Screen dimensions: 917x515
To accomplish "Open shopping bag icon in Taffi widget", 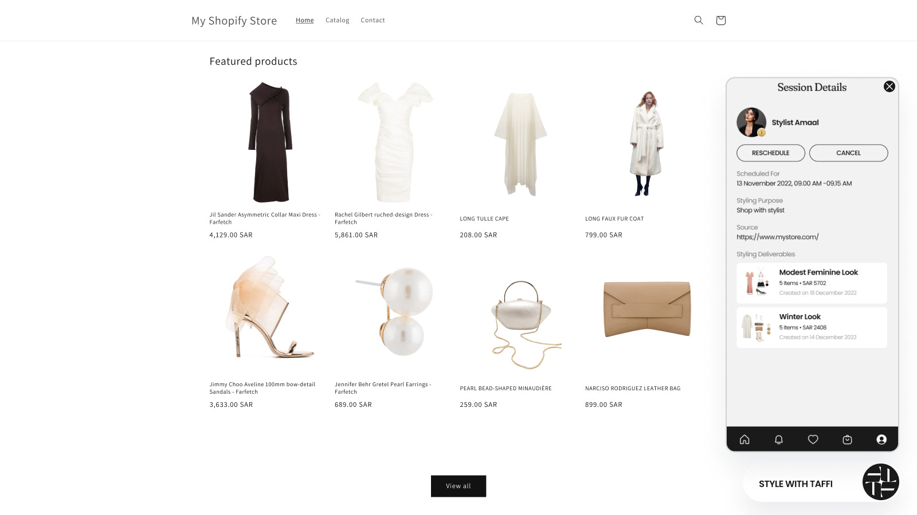I will (x=847, y=439).
